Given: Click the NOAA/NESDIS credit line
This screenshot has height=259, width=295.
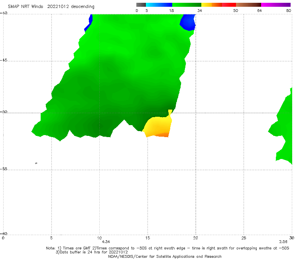Looking at the screenshot, I should tap(165, 257).
